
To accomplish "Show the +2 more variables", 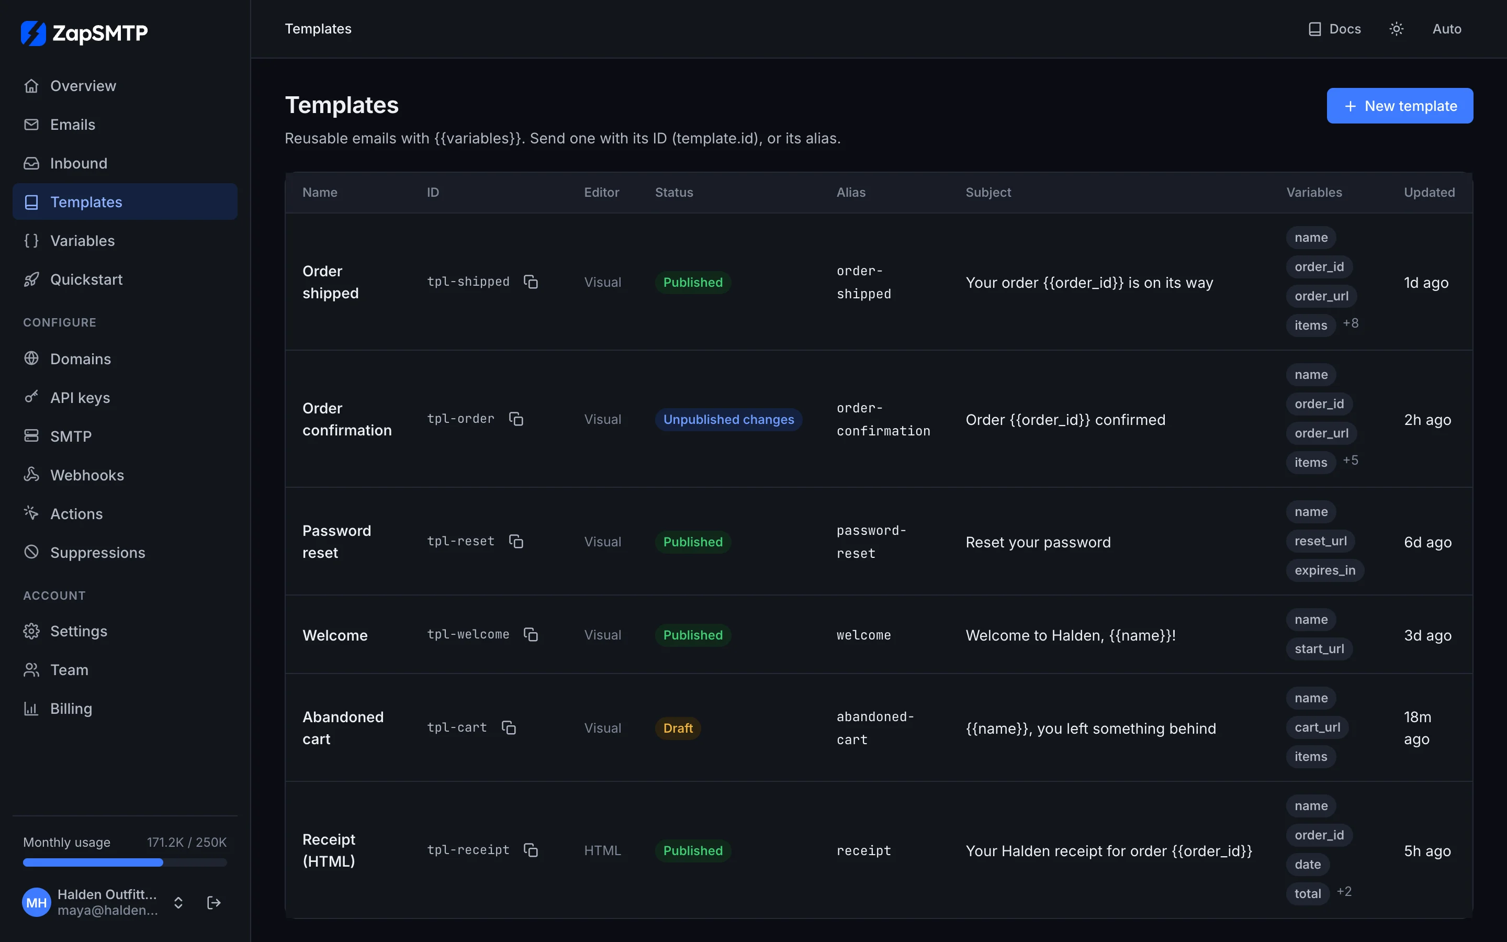I will coord(1344,892).
